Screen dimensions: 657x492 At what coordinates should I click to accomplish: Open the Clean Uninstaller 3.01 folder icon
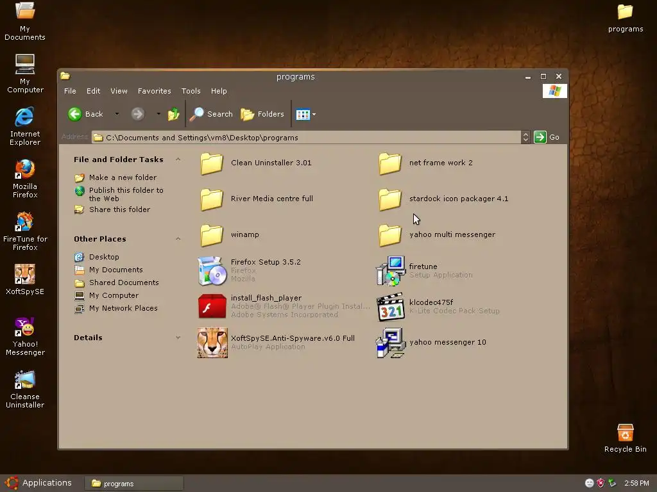[212, 163]
